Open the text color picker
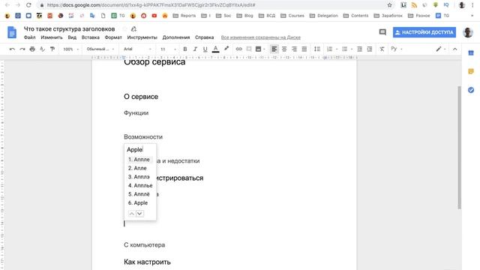This screenshot has height=270, width=480. [215, 49]
